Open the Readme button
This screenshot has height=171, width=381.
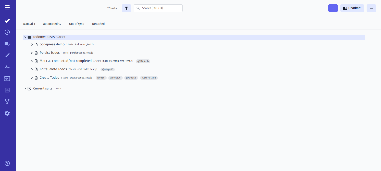(x=352, y=8)
